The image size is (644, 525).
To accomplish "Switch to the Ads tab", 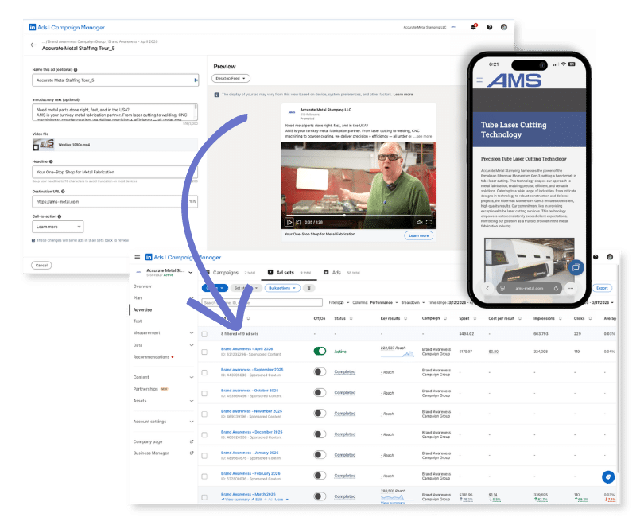I will pos(337,272).
